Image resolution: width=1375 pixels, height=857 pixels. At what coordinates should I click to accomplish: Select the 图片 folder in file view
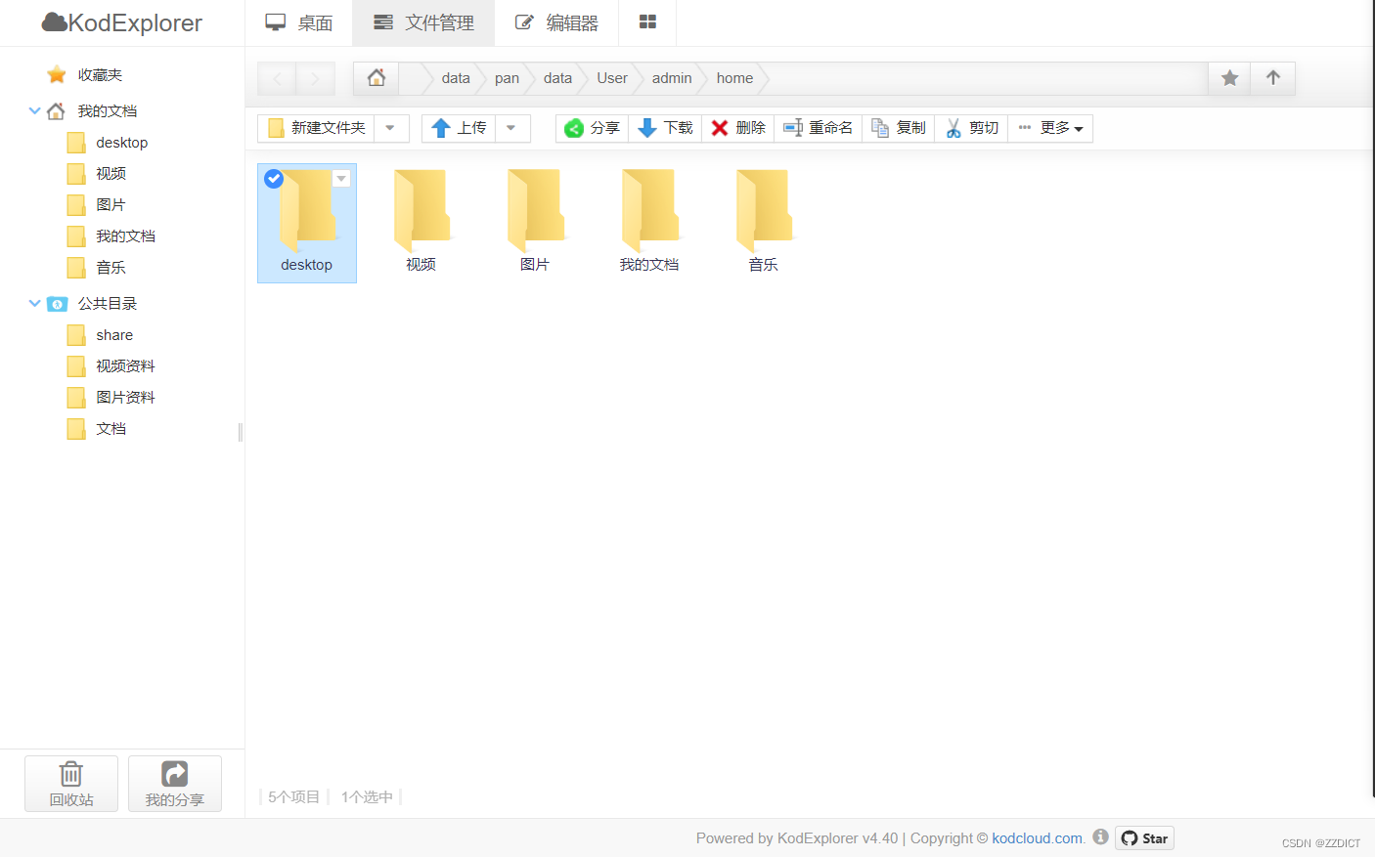click(535, 223)
